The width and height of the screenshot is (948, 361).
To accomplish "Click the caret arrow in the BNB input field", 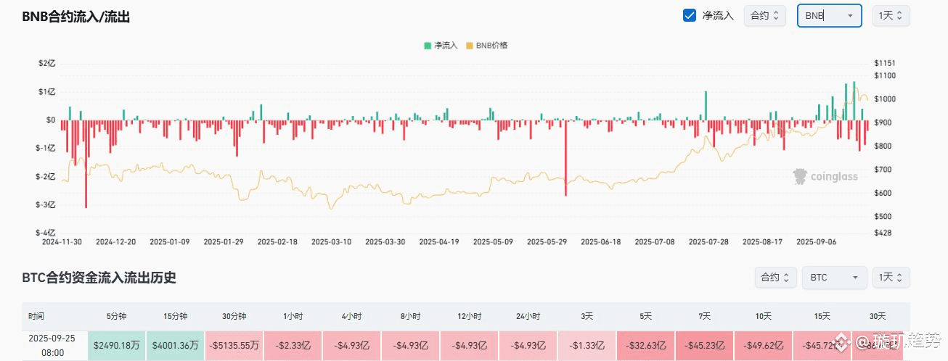I will pos(849,15).
